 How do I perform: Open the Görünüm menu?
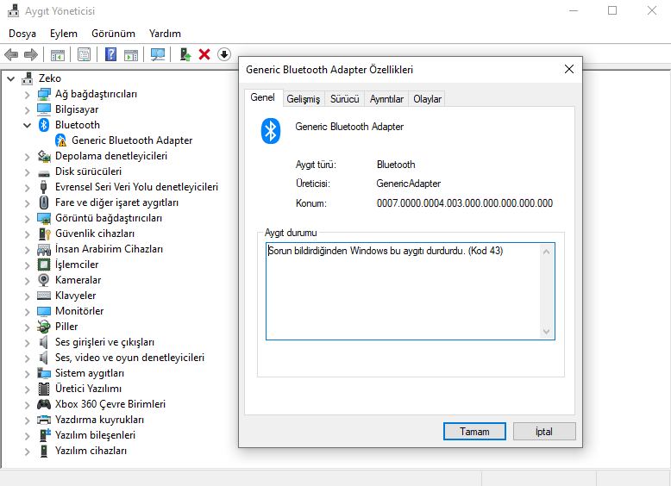point(113,34)
